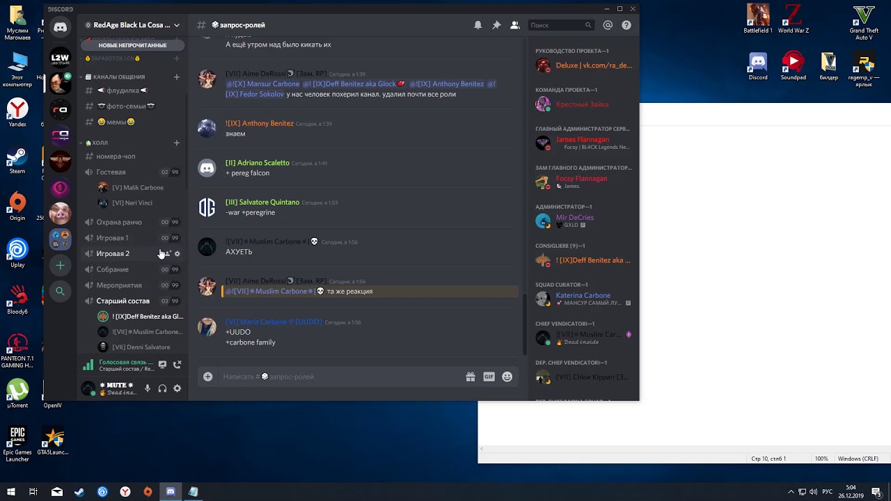Open user settings gear icon

177,388
